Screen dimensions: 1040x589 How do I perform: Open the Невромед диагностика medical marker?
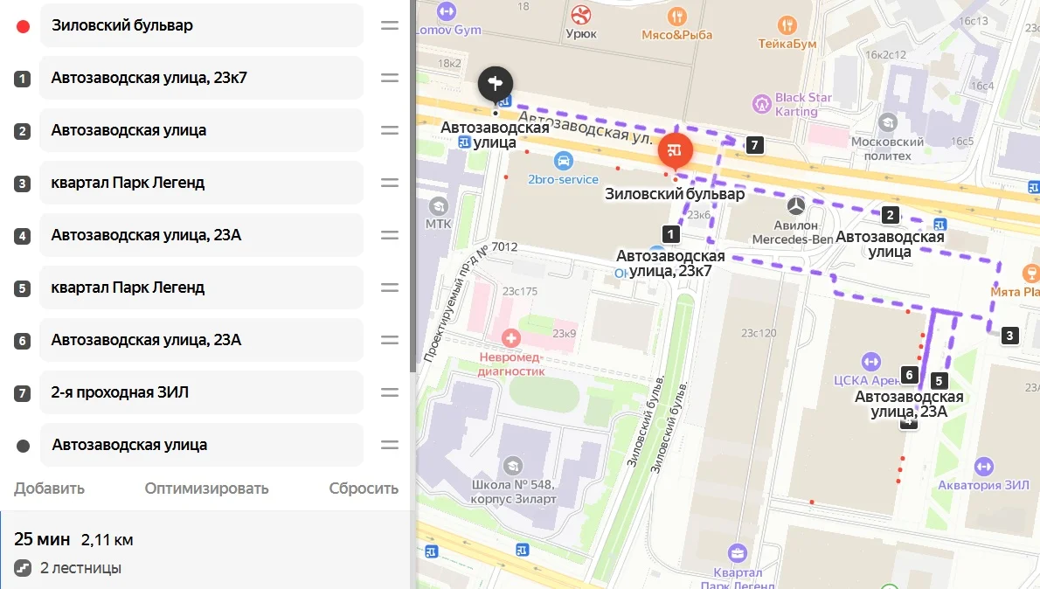pyautogui.click(x=510, y=338)
